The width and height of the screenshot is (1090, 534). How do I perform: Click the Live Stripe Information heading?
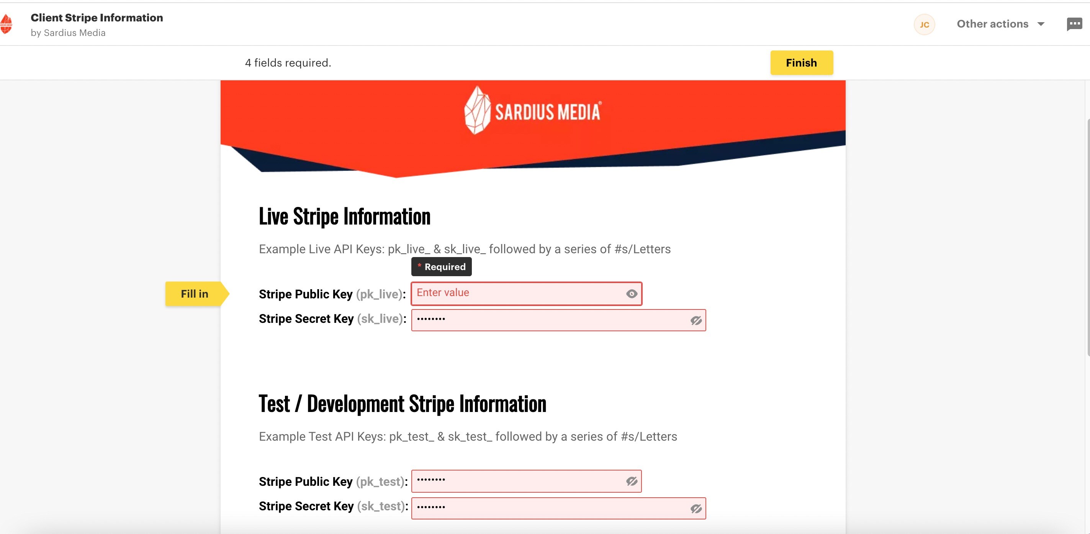[344, 216]
